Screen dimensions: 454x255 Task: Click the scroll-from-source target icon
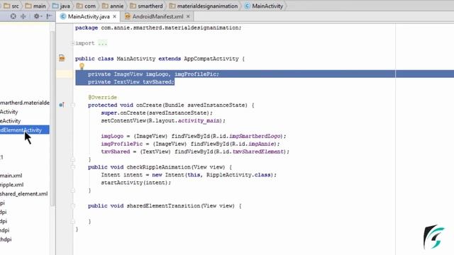click(13, 16)
